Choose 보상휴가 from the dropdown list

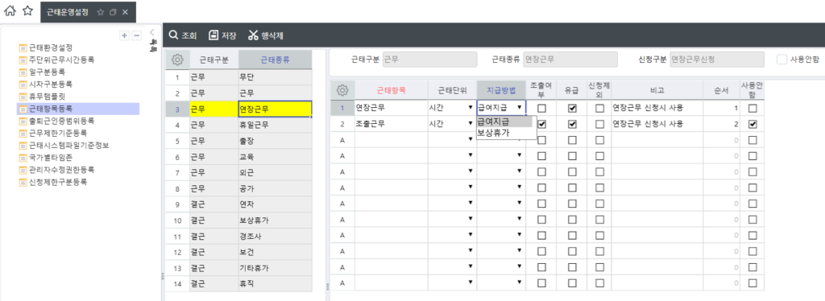point(504,133)
